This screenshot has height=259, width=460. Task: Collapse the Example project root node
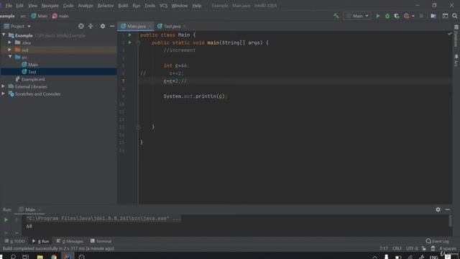4,35
